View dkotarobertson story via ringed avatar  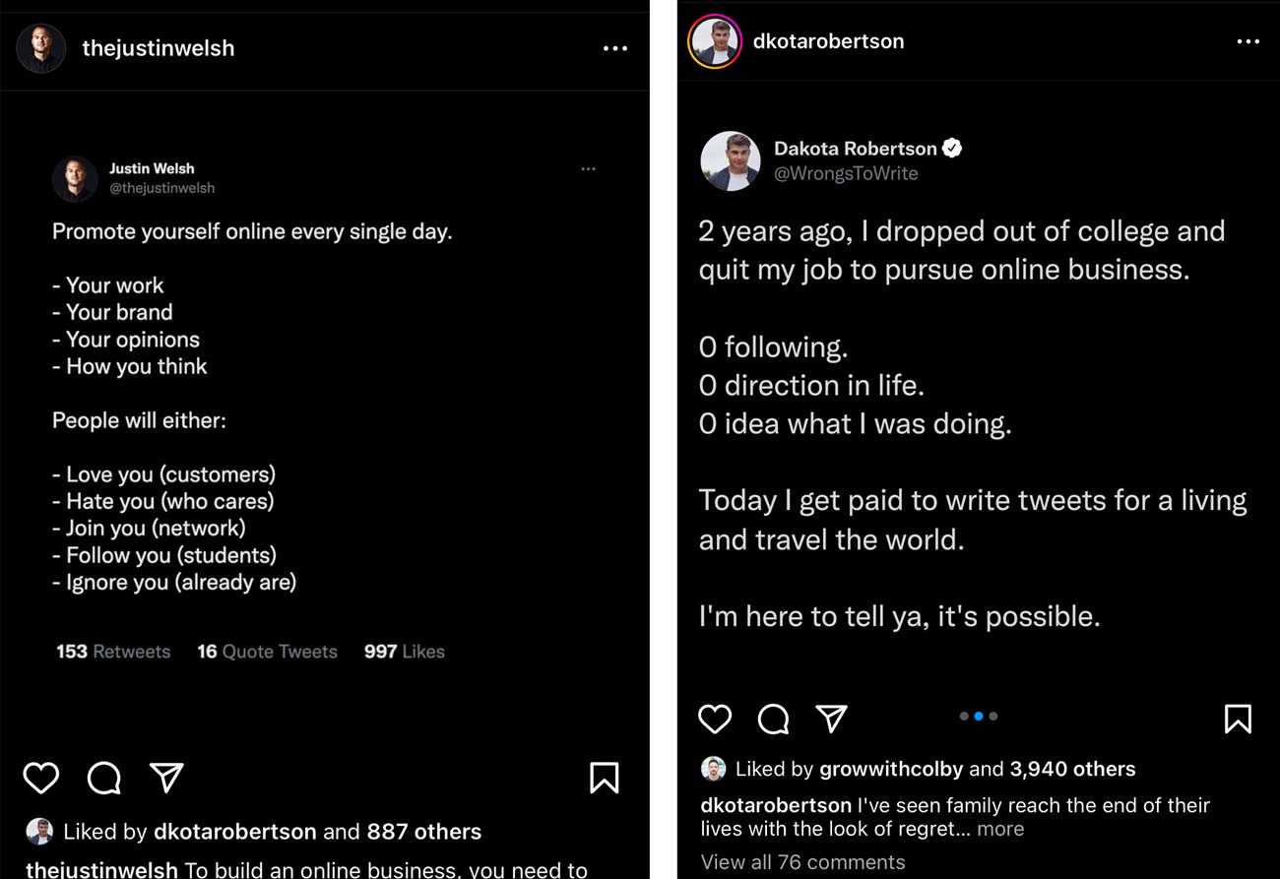click(x=715, y=41)
